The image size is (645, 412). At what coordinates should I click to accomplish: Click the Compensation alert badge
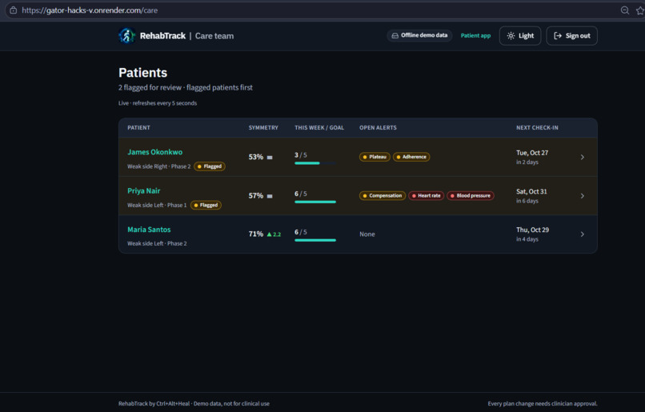click(383, 195)
